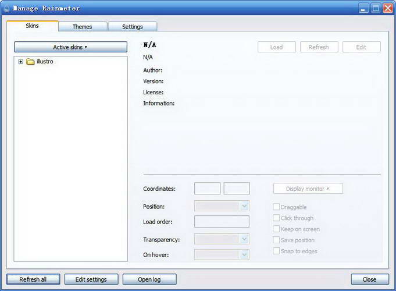Select the illustro skin folder label

[45, 62]
